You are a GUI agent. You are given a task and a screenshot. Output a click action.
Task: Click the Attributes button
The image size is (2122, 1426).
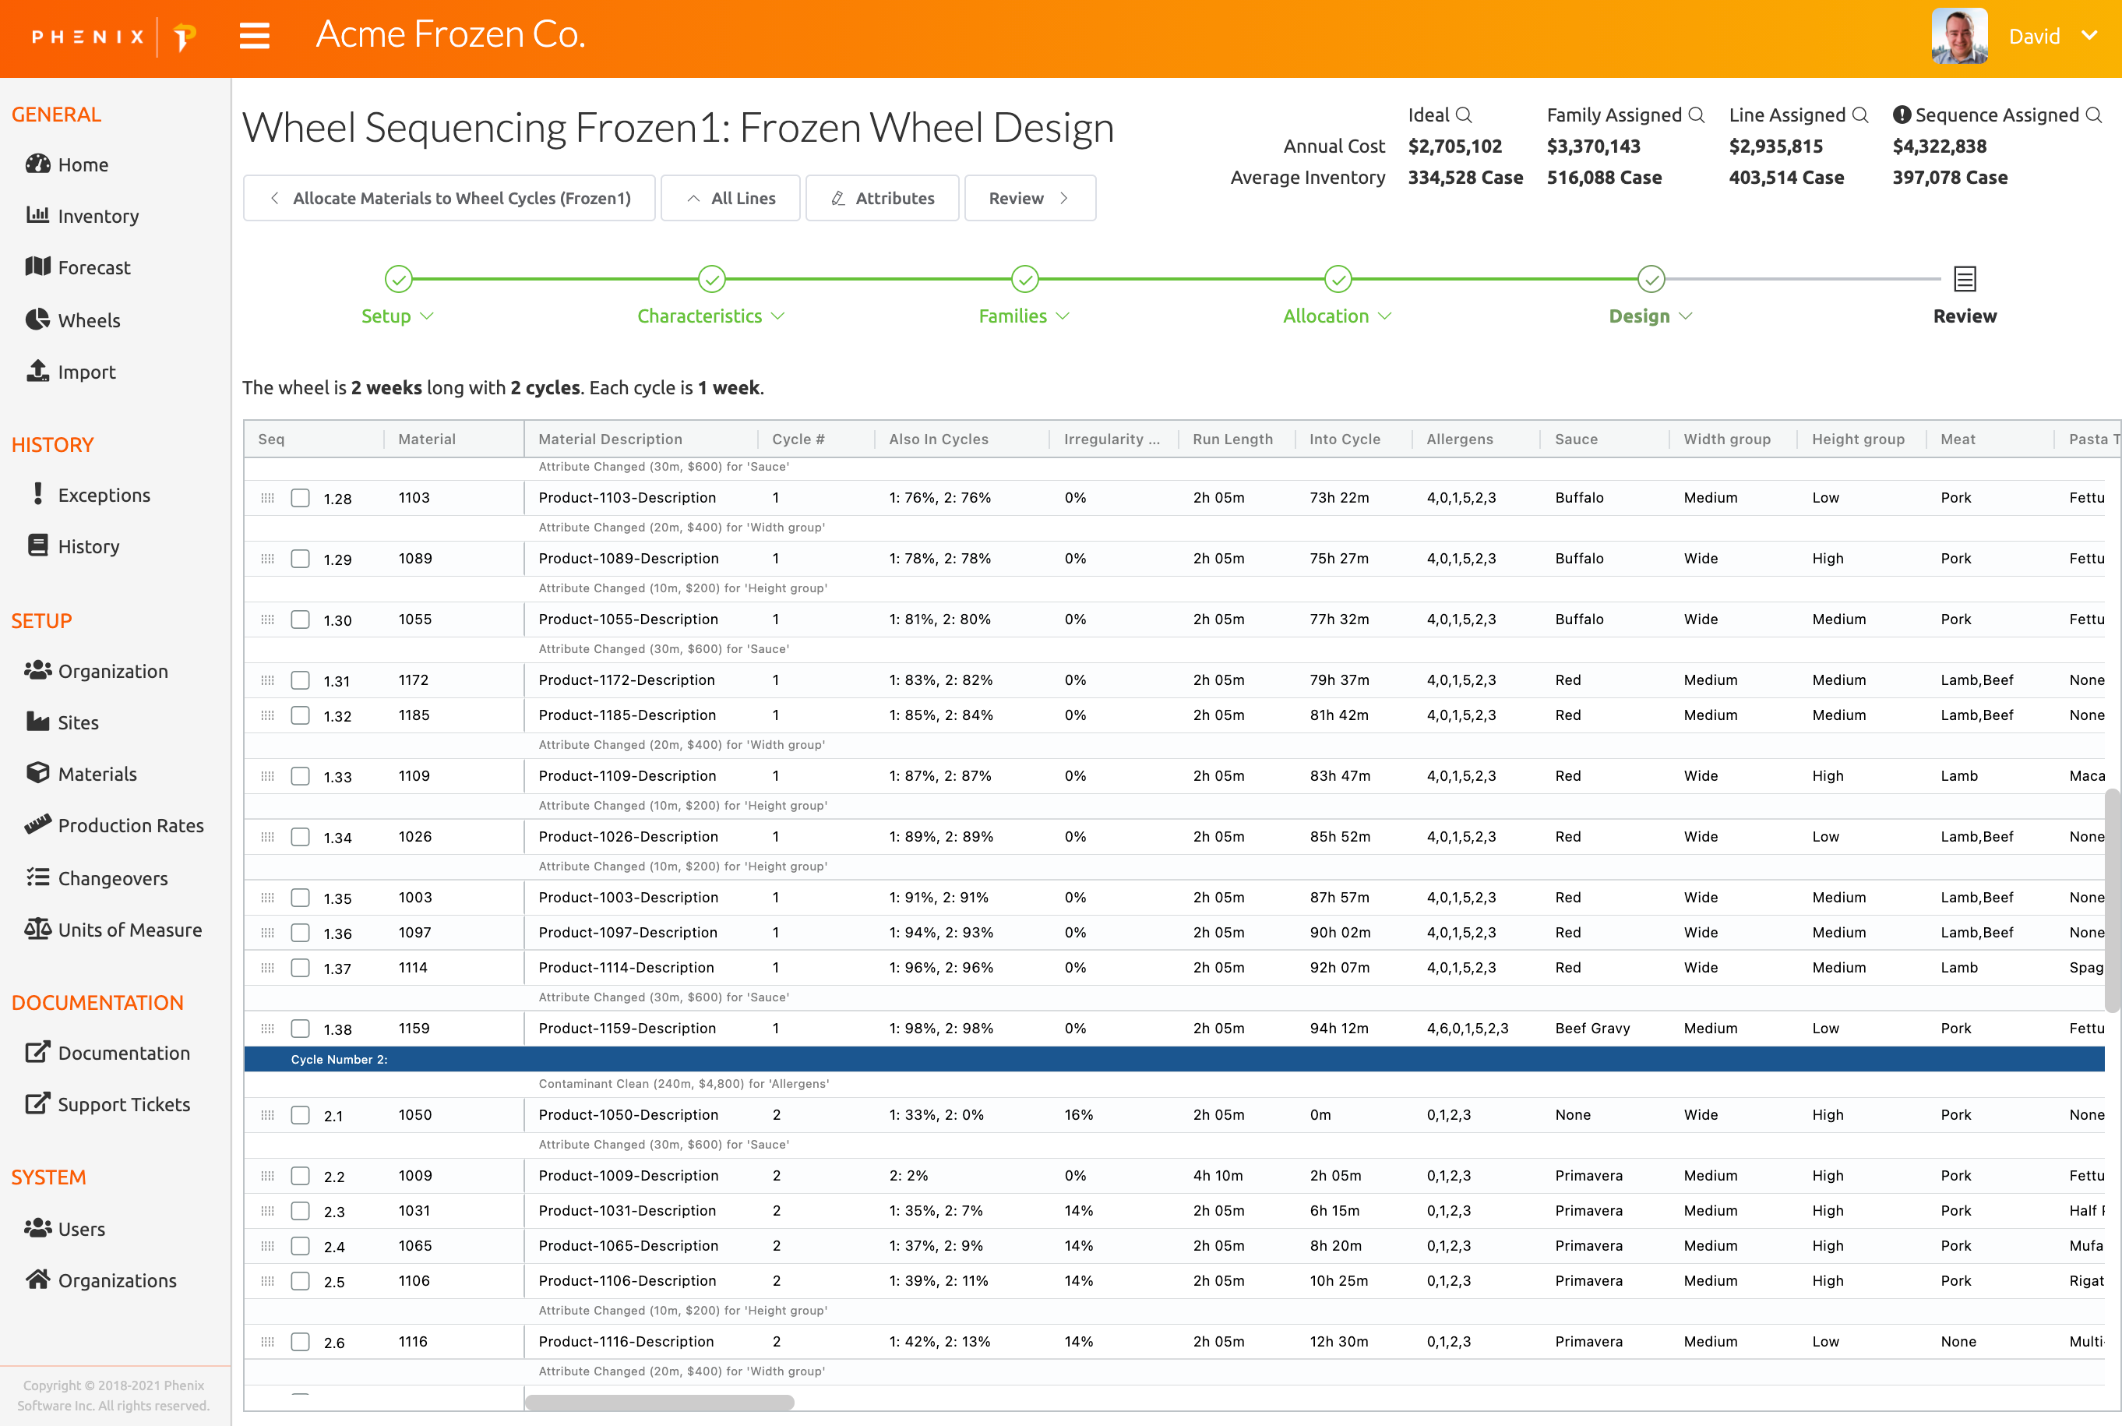coord(882,198)
